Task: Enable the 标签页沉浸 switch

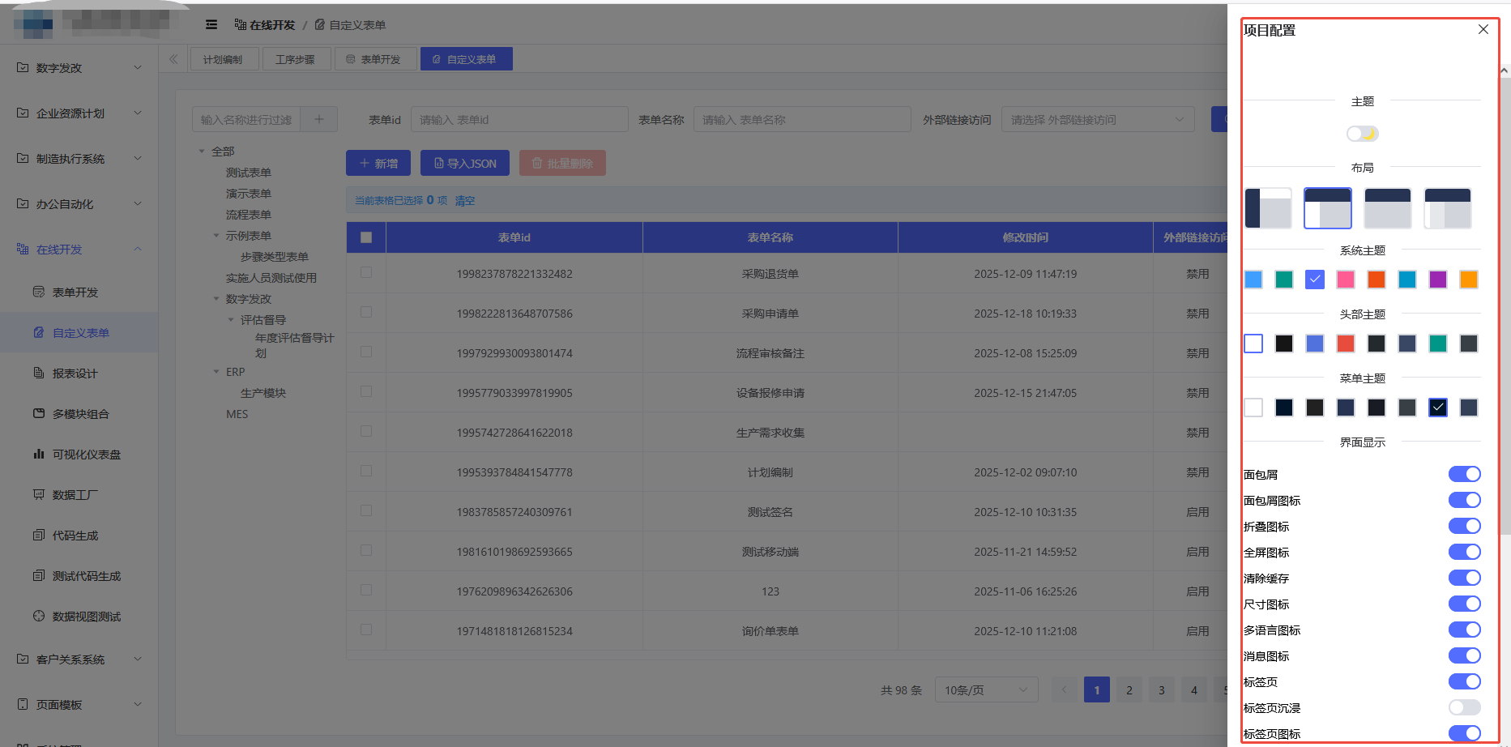Action: tap(1464, 707)
